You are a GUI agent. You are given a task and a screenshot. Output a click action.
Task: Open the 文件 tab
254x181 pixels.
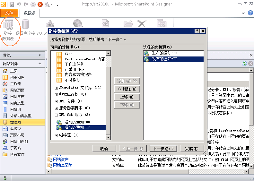tap(9, 13)
